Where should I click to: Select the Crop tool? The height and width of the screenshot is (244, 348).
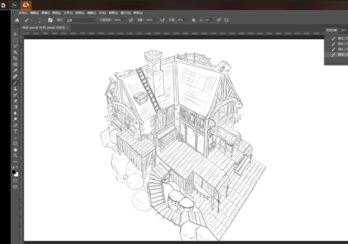pos(15,58)
